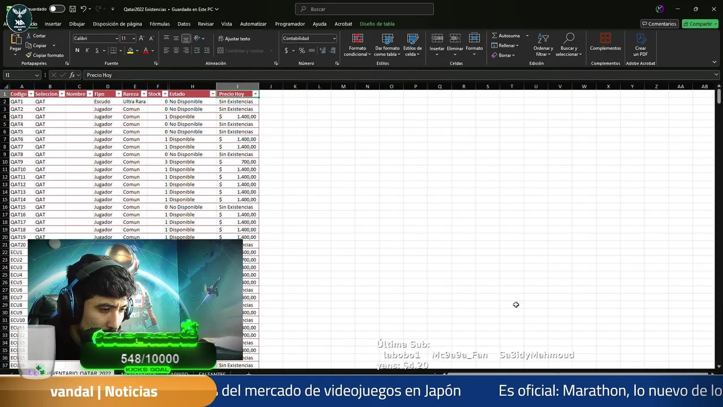
Task: Toggle middle vertical alignment button
Action: click(176, 38)
